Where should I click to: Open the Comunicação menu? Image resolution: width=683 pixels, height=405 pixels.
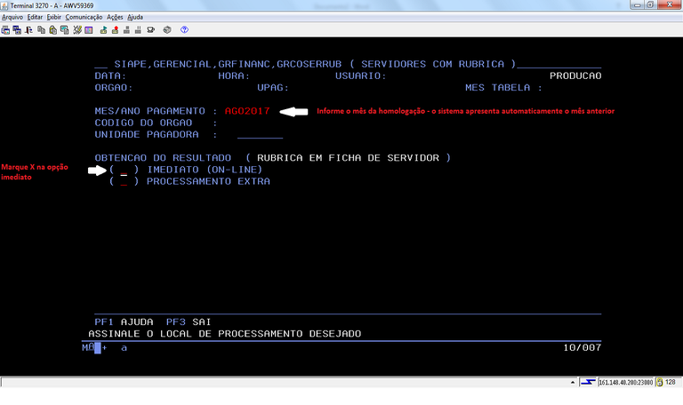pos(84,17)
